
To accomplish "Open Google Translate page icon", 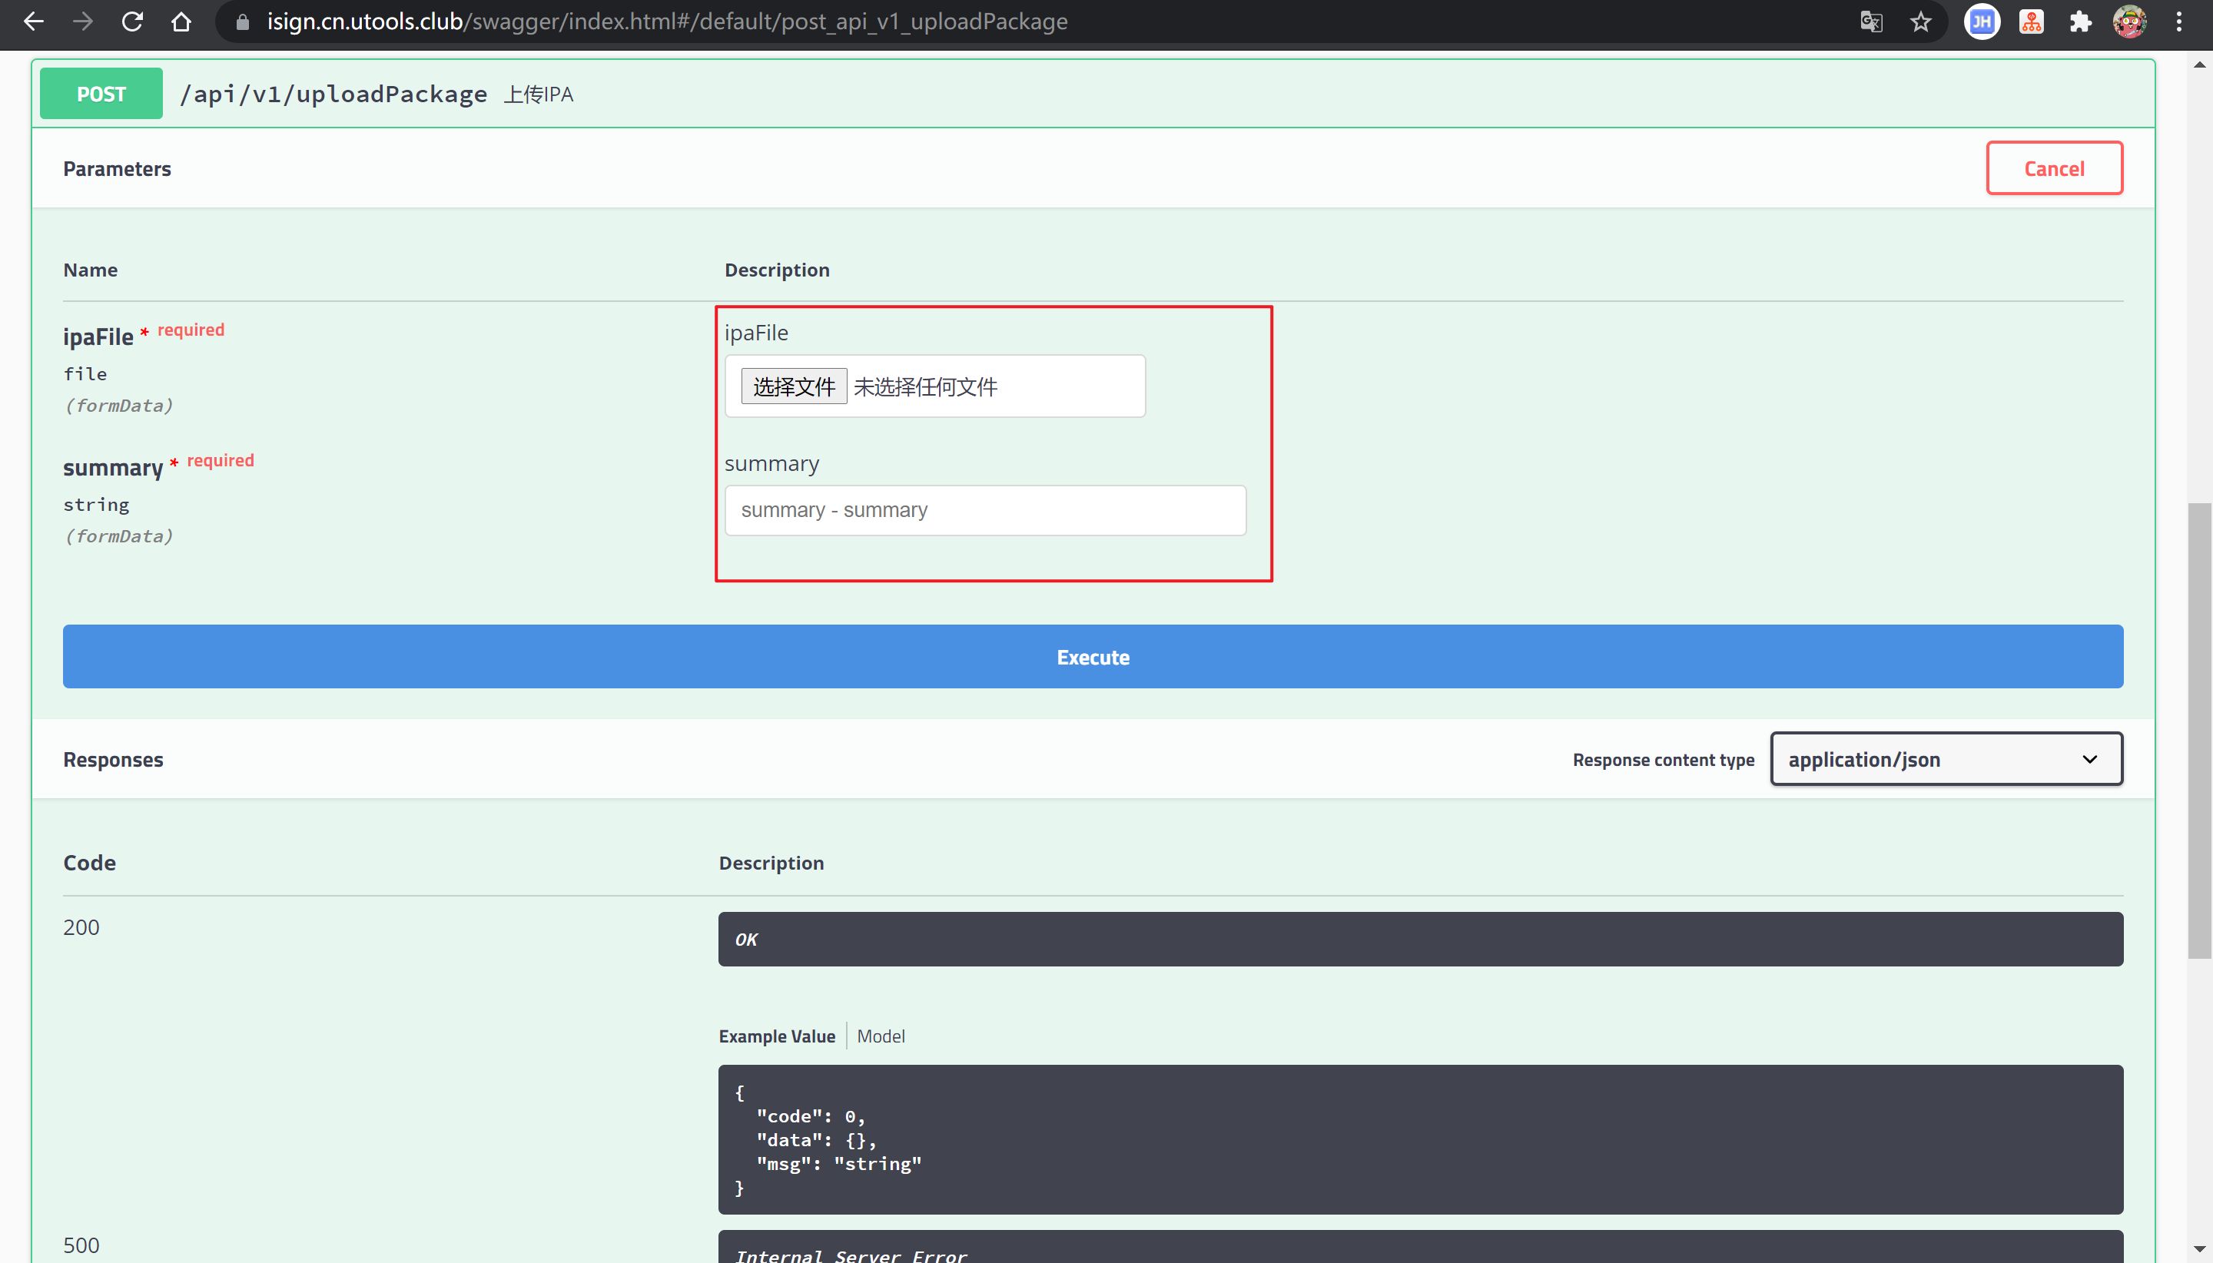I will coord(1871,22).
